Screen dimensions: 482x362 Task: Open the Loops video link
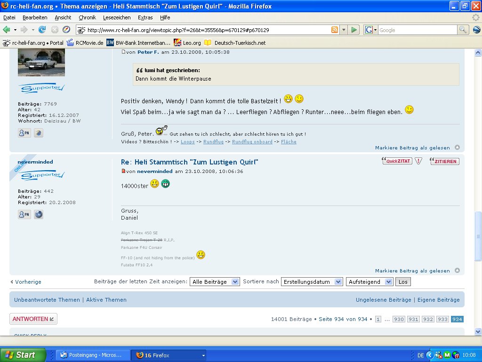click(187, 141)
